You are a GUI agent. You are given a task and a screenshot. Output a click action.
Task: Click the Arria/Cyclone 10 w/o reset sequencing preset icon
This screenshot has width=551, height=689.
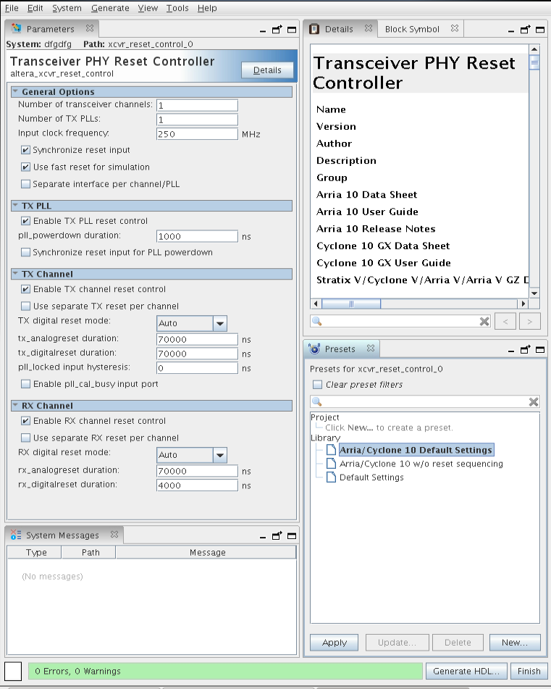331,464
